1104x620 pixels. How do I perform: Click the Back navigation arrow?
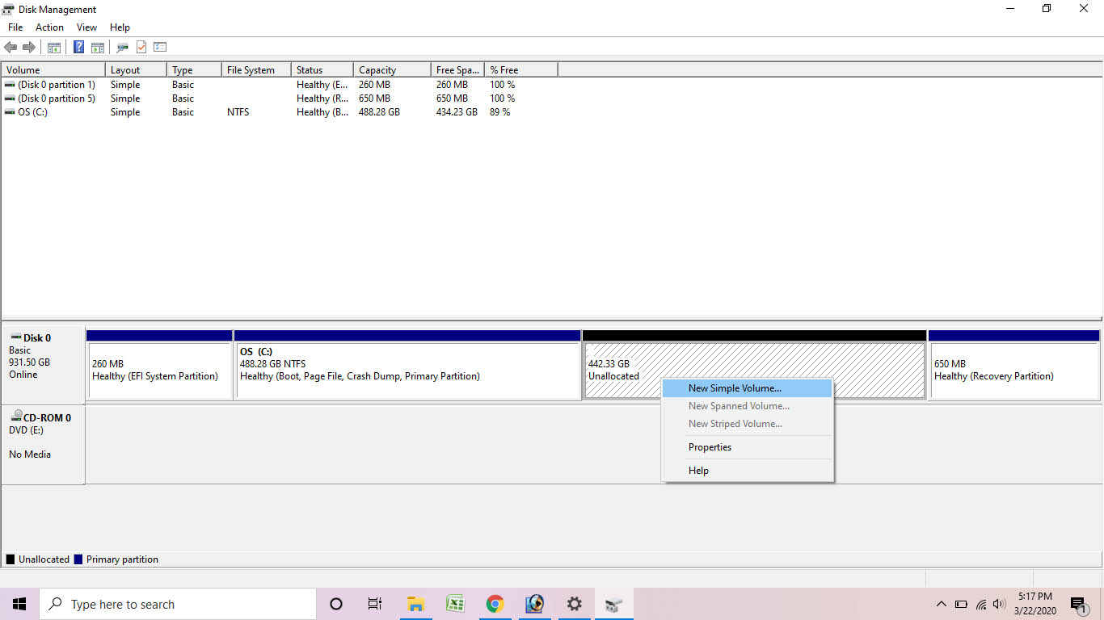click(11, 47)
